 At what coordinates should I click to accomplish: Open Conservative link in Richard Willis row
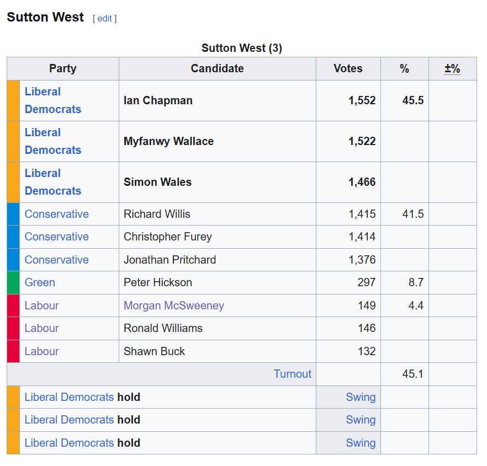click(56, 214)
